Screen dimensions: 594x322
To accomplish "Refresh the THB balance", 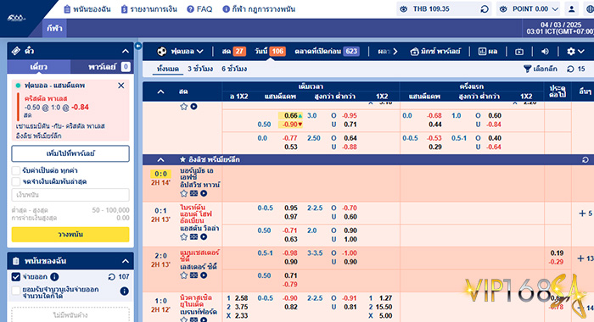I will point(485,9).
